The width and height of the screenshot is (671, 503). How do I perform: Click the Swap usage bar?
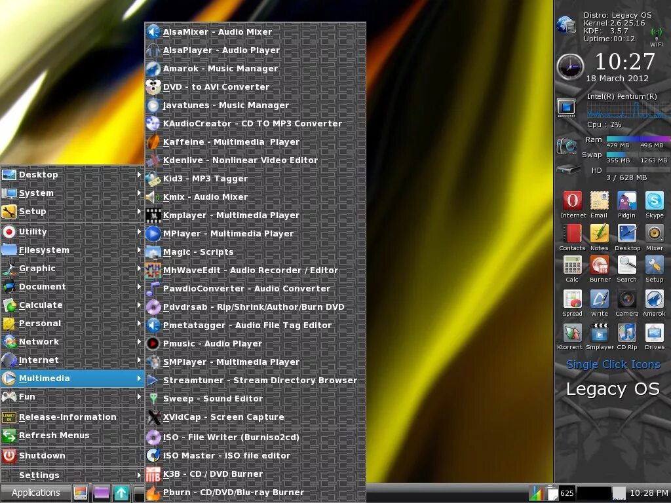[x=638, y=154]
